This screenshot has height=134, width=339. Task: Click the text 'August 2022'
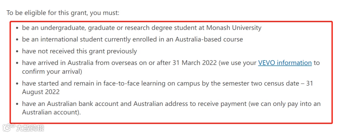[x=40, y=92]
